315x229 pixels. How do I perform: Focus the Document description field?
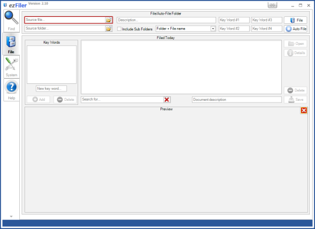pyautogui.click(x=237, y=100)
